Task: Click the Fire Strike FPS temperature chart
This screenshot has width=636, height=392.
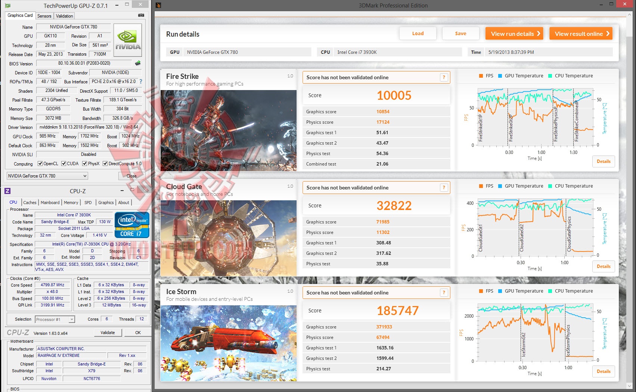Action: (x=536, y=117)
